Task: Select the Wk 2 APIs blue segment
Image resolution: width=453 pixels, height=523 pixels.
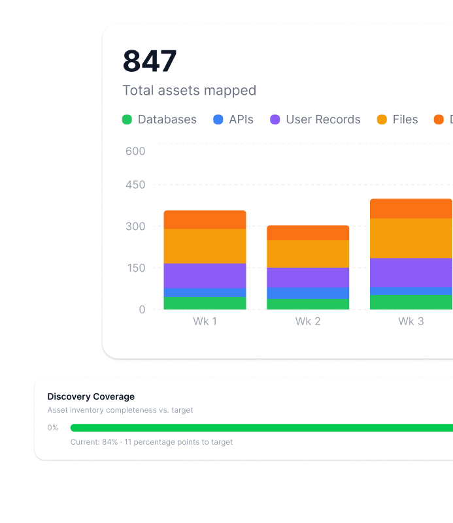Action: coord(308,293)
